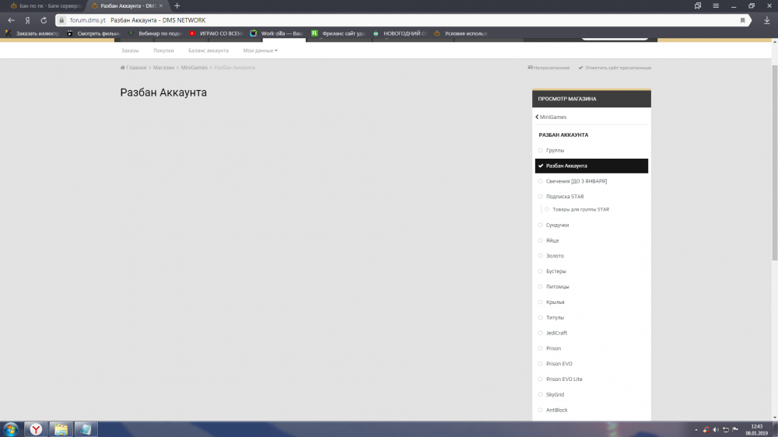Click the Главная breadcrumb link
The width and height of the screenshot is (778, 437).
pos(134,68)
